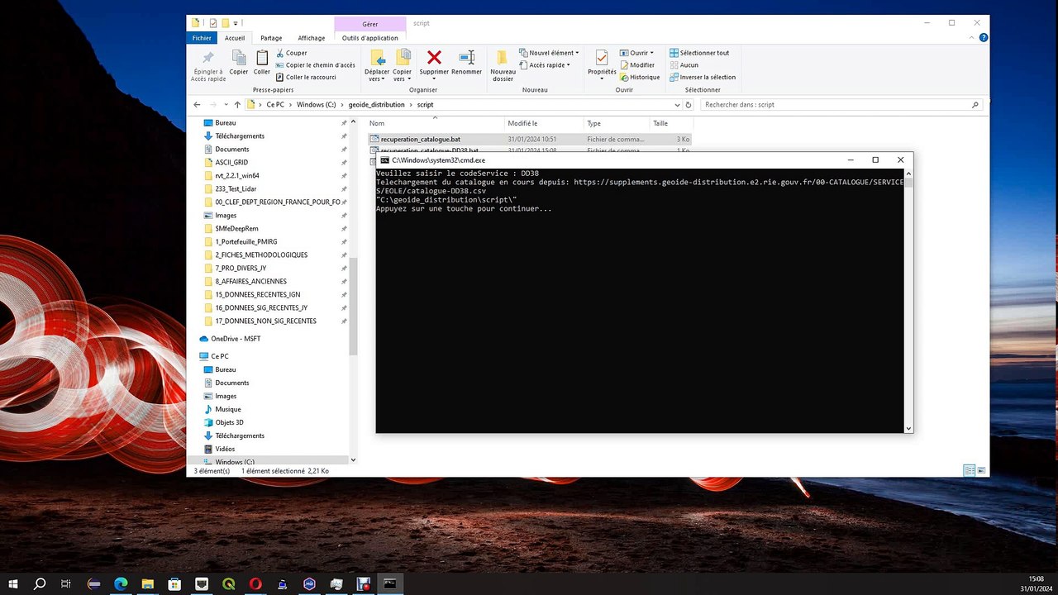Create a Nouveau dossier via ribbon icon
1058x595 pixels.
(503, 57)
